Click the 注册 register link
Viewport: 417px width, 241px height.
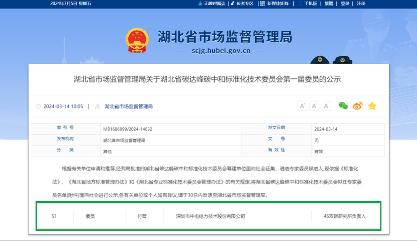tap(361, 3)
